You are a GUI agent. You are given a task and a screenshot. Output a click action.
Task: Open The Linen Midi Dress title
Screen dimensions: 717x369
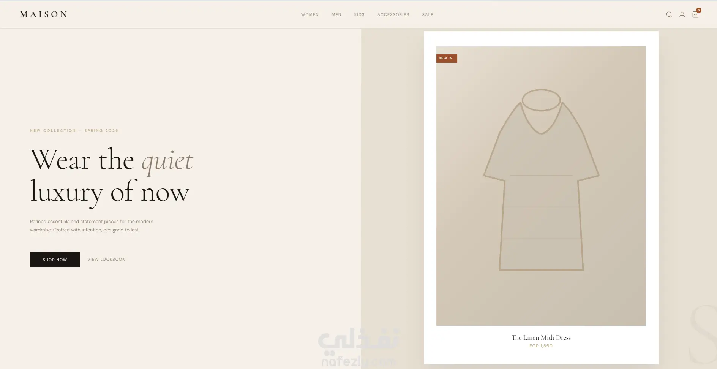541,337
